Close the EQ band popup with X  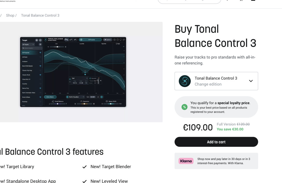pyautogui.click(x=70, y=82)
